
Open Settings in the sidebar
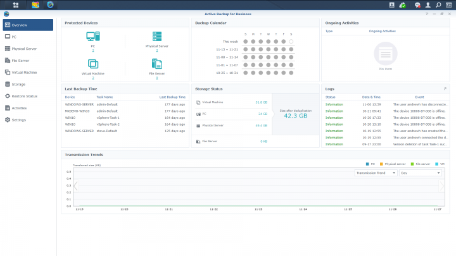pyautogui.click(x=19, y=119)
